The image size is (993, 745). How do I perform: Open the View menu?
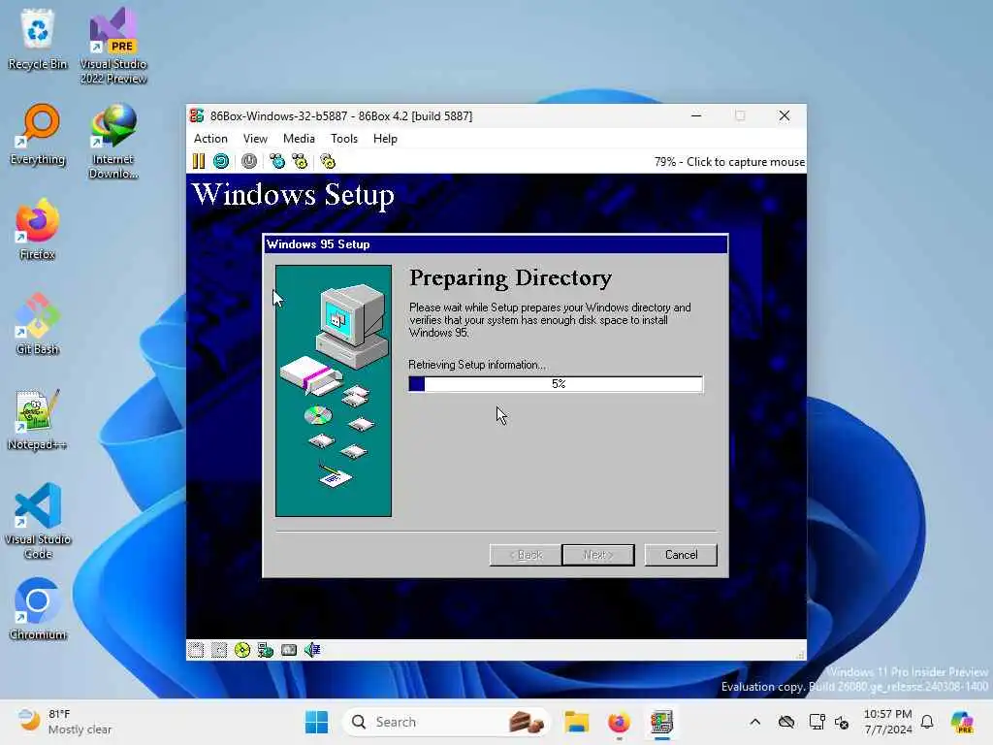255,139
